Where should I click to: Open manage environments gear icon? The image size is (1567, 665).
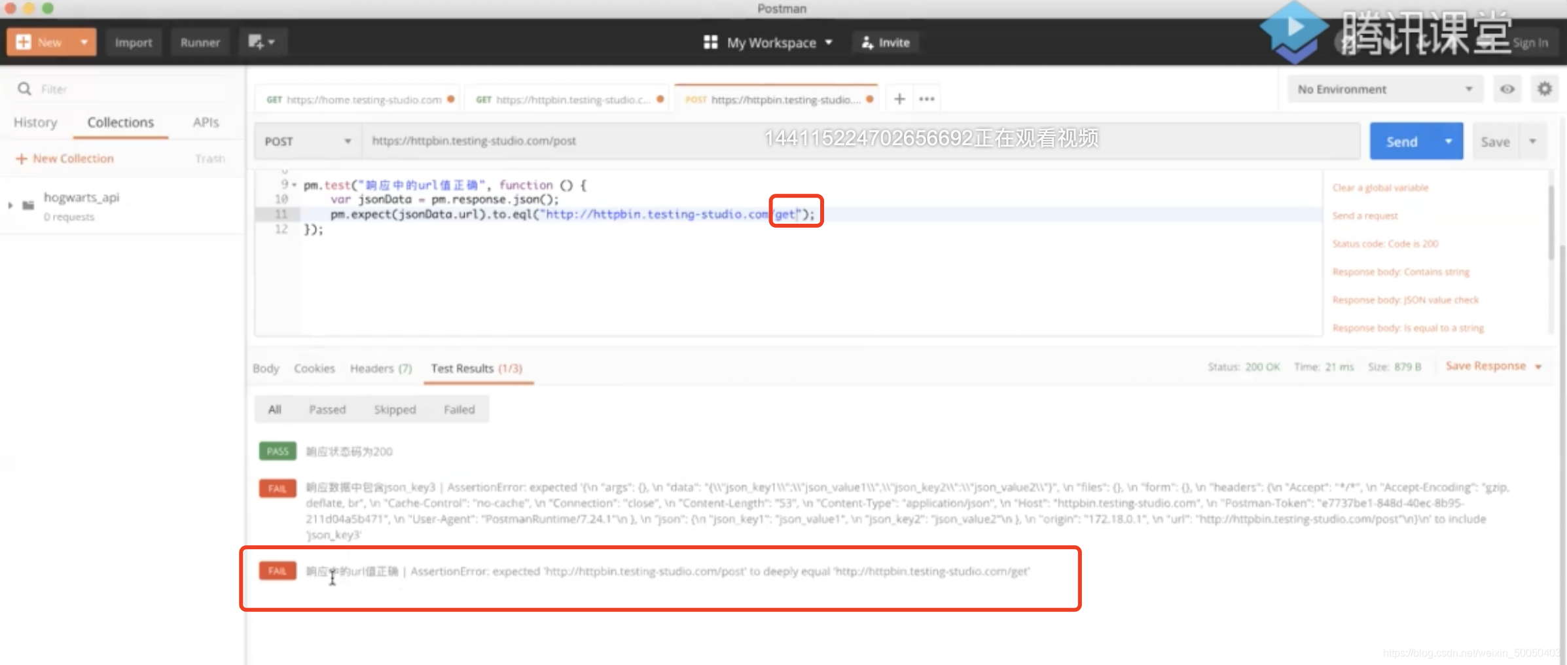pos(1545,88)
